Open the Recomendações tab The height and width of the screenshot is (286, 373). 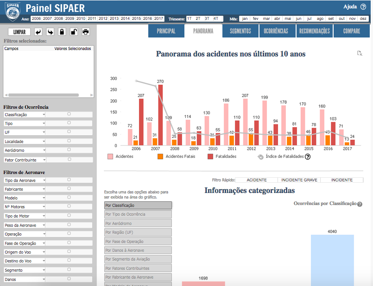[315, 31]
